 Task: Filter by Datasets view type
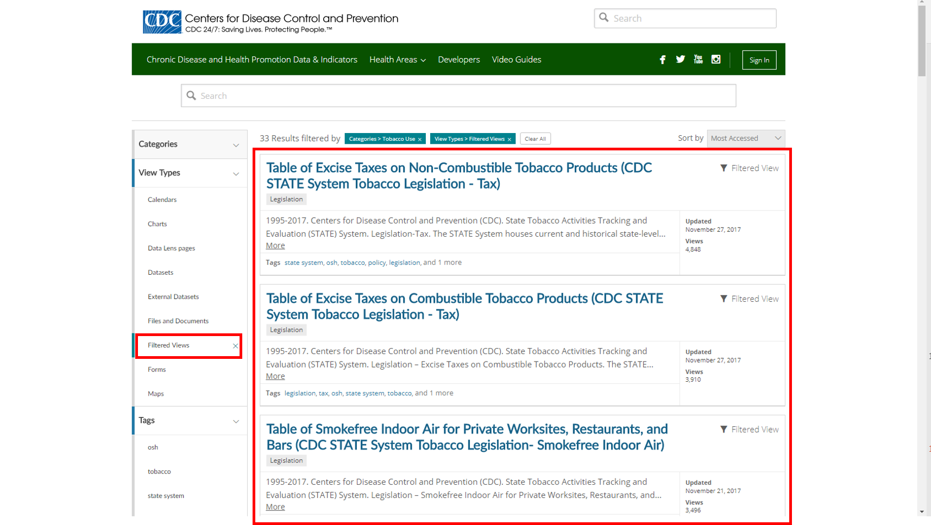click(x=160, y=273)
